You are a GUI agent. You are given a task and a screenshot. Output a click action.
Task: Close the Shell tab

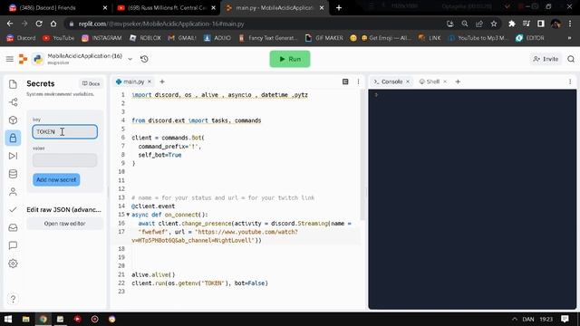[x=445, y=81]
